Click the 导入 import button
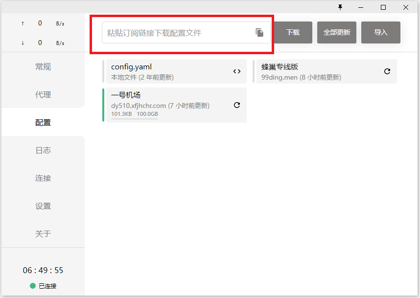This screenshot has height=298, width=420. (x=381, y=33)
